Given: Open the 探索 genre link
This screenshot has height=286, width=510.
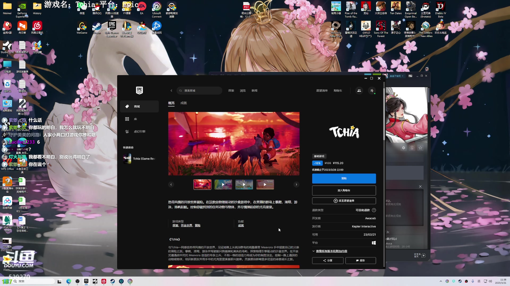Looking at the screenshot, I should click(x=175, y=226).
